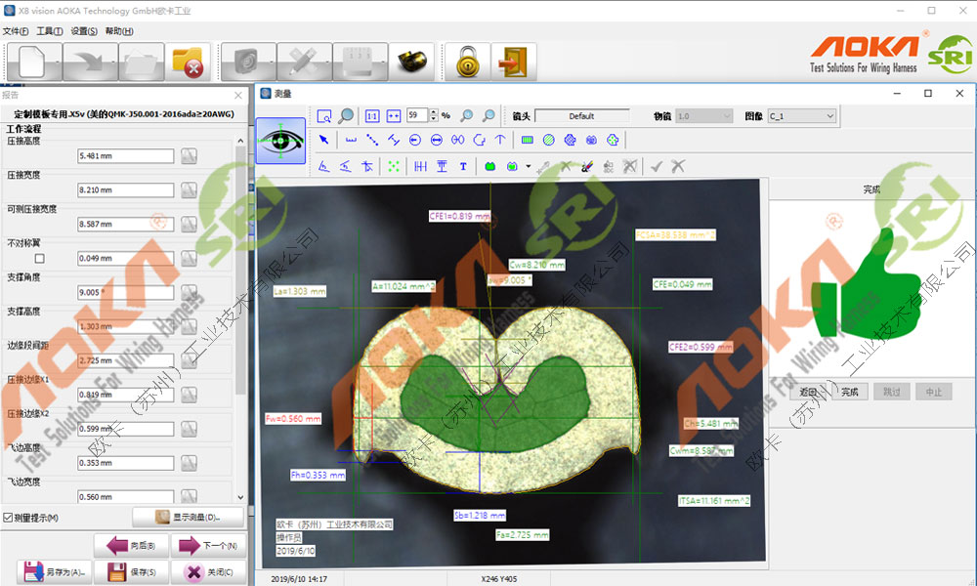Screen dimensions: 977x586
Task: Click the fit-to-width zoom icon
Action: point(394,116)
